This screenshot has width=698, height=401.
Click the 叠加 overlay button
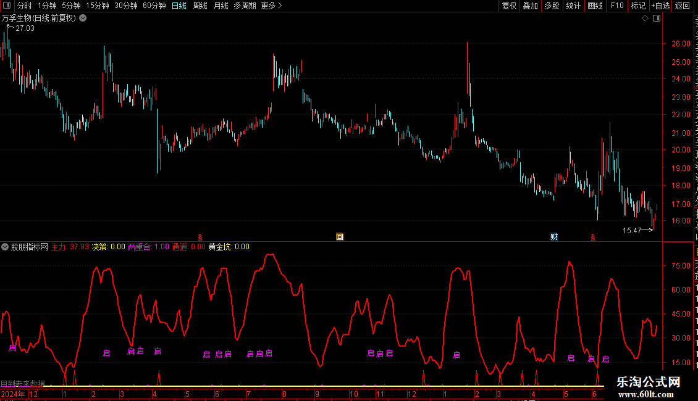530,6
